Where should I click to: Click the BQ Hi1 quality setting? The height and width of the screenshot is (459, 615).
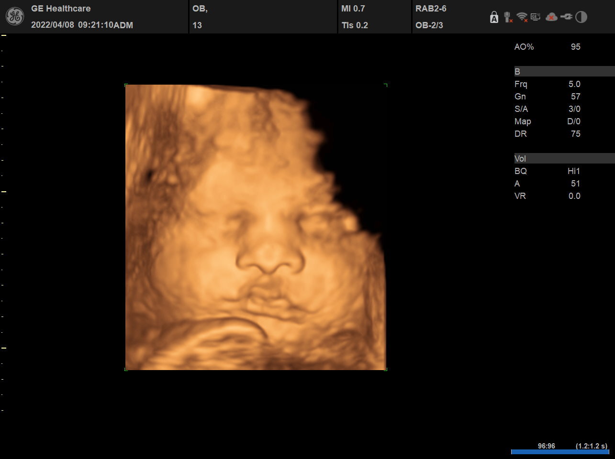[573, 171]
